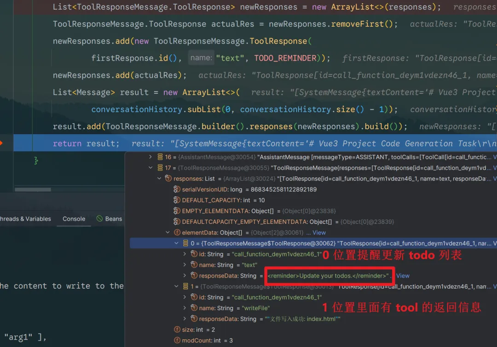Click the list icon of variable 17 ToolResponseMessage

[x=160, y=168]
